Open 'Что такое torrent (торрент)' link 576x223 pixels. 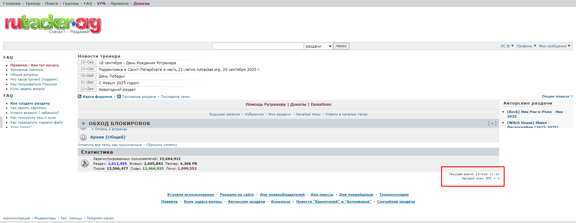34,79
